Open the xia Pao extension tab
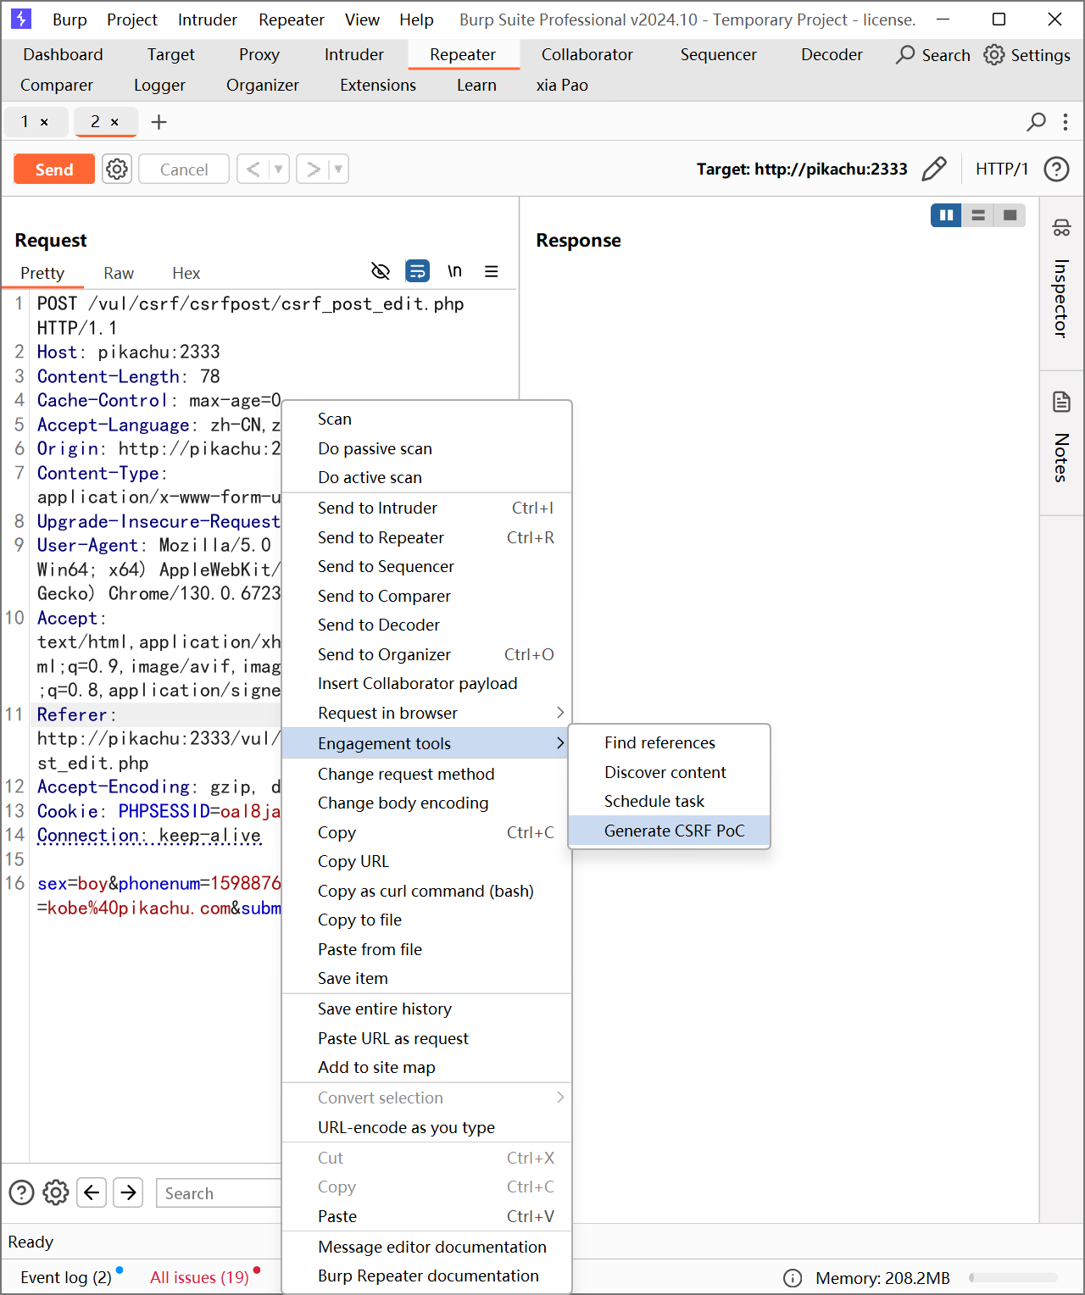 [x=562, y=85]
